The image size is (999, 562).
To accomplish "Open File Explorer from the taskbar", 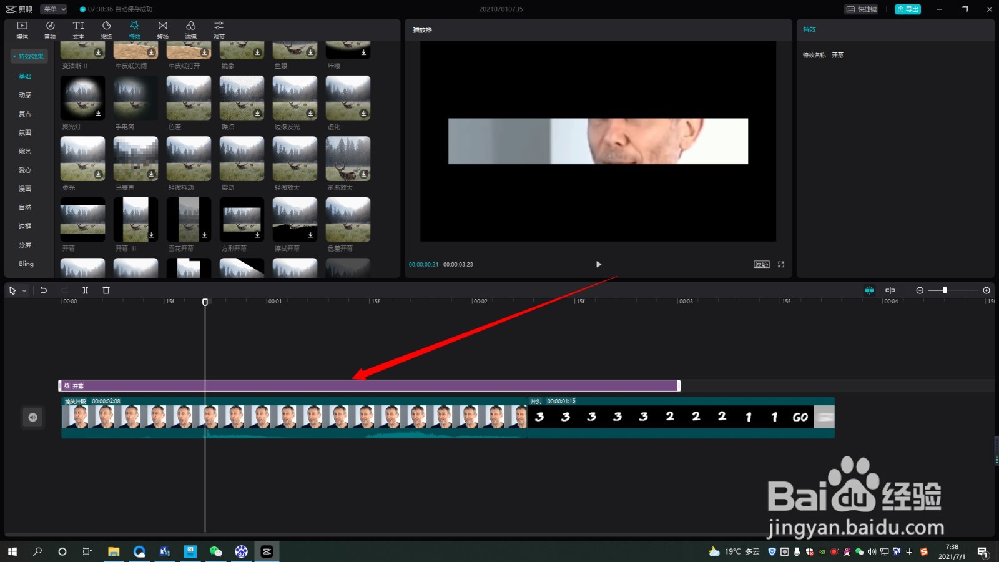I will 113,551.
